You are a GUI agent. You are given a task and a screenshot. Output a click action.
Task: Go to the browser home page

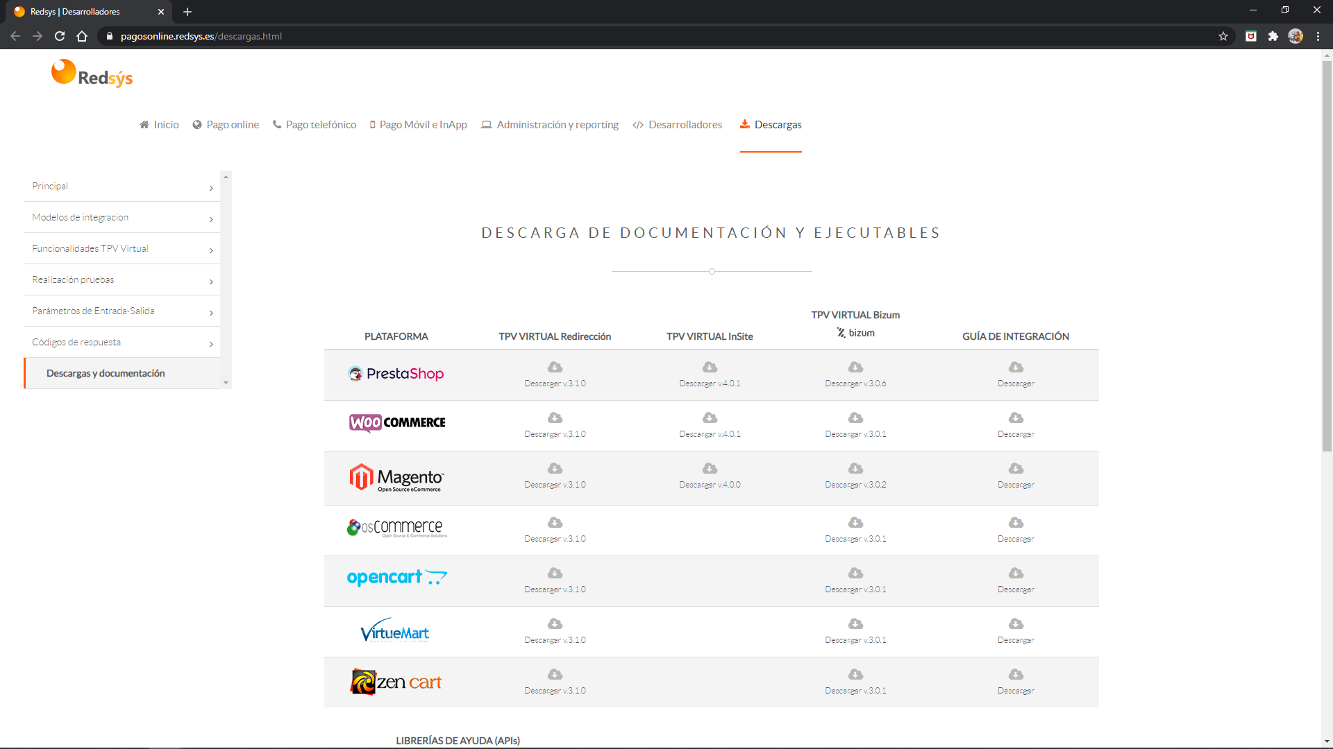tap(82, 36)
